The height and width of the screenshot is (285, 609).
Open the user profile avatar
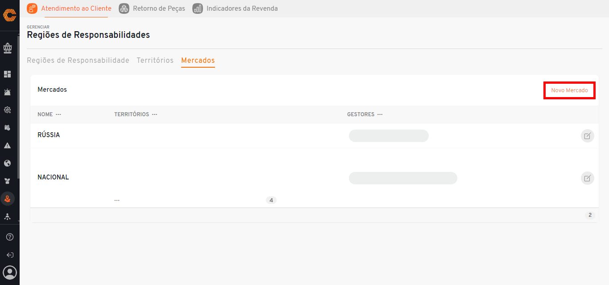tap(9, 272)
